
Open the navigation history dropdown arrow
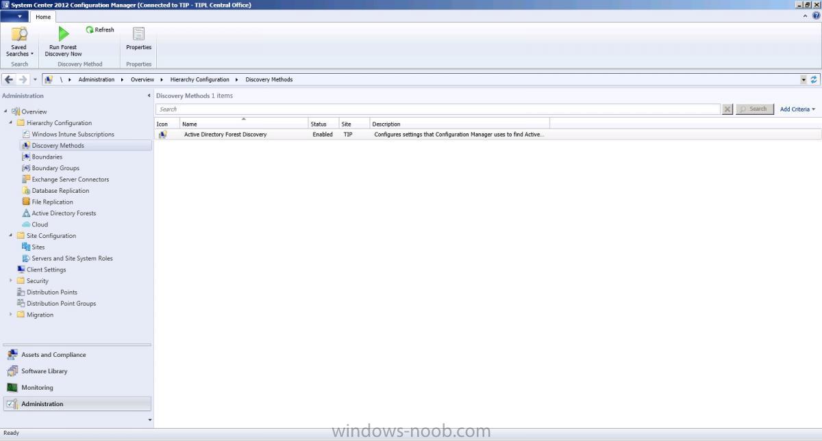[x=35, y=80]
